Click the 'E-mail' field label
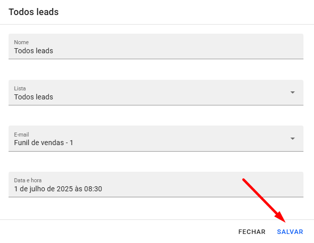The image size is (314, 243). [x=22, y=135]
